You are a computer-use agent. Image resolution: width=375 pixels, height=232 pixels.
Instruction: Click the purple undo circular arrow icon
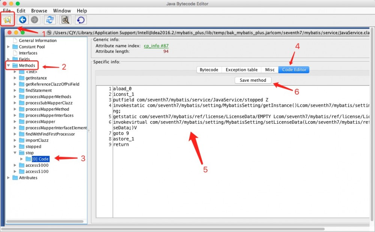click(80, 20)
